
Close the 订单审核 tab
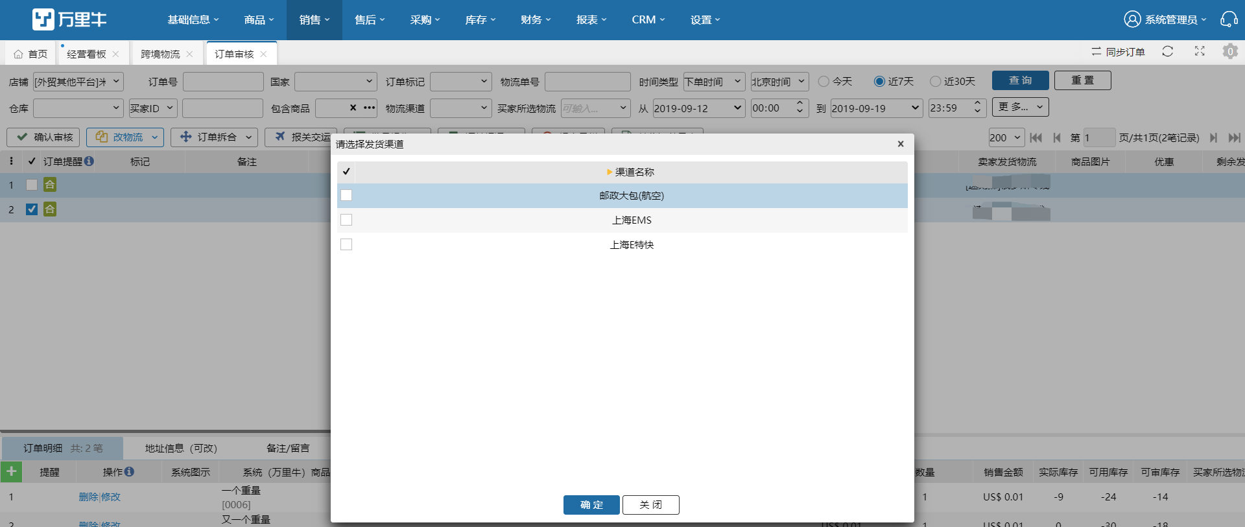point(263,54)
